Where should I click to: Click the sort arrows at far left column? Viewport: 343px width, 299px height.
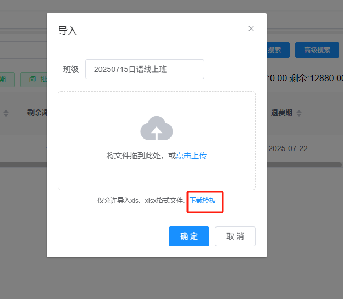click(x=6, y=113)
